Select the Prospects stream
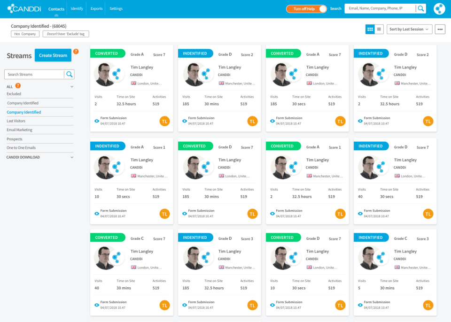Viewport: 451px width, 322px height. pos(15,139)
